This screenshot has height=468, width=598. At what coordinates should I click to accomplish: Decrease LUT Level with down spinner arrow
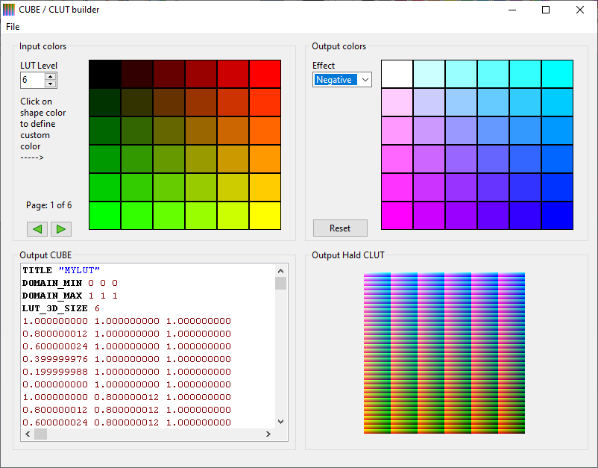pos(51,84)
